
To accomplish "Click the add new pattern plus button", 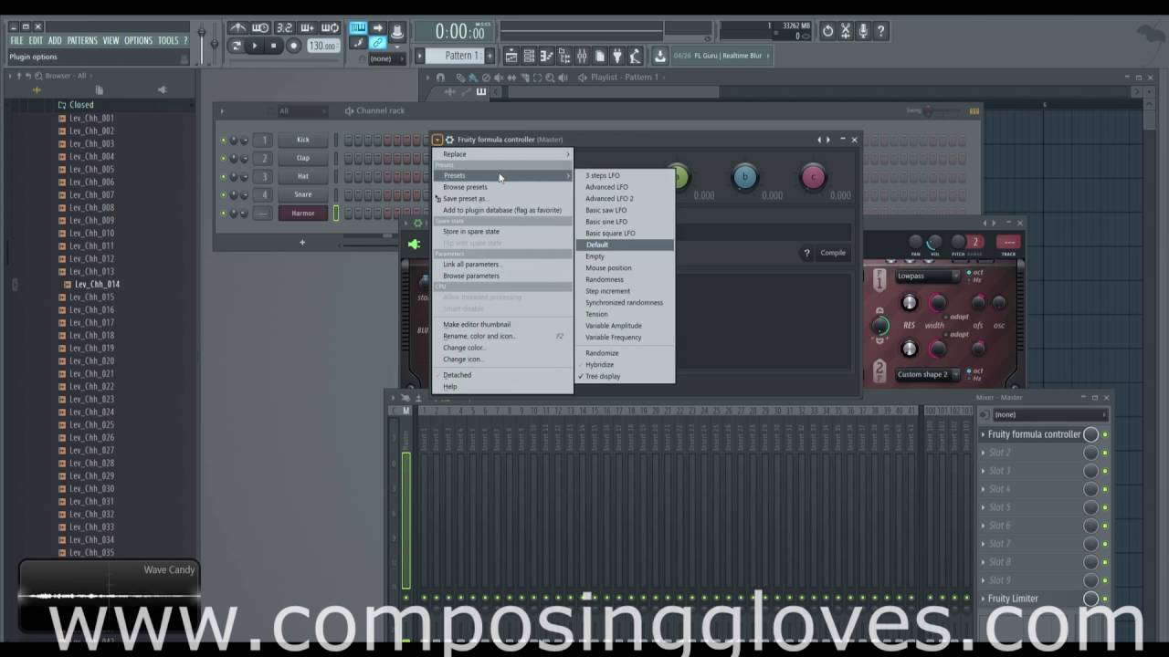I will click(x=490, y=56).
